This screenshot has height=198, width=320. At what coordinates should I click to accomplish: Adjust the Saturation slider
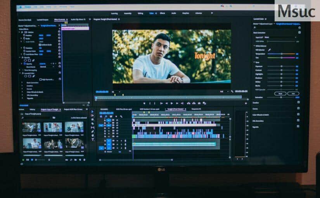[281, 97]
